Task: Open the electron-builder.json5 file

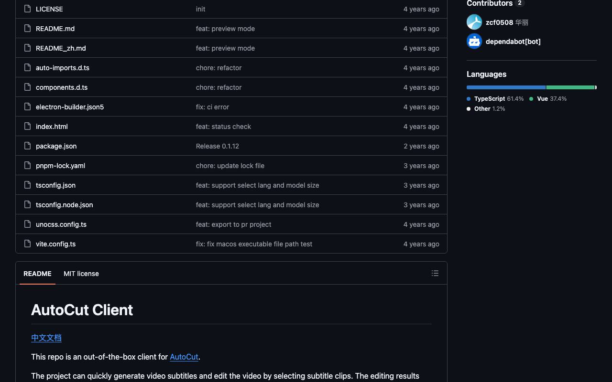Action: coord(70,107)
